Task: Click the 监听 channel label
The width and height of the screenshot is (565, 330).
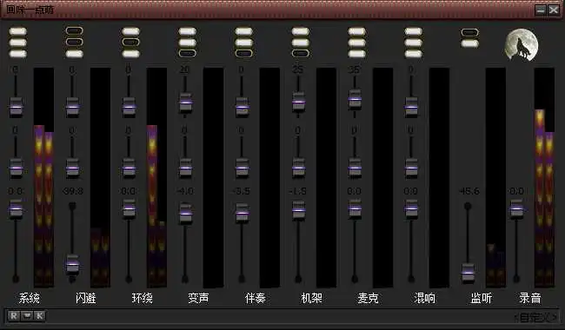Action: point(481,299)
